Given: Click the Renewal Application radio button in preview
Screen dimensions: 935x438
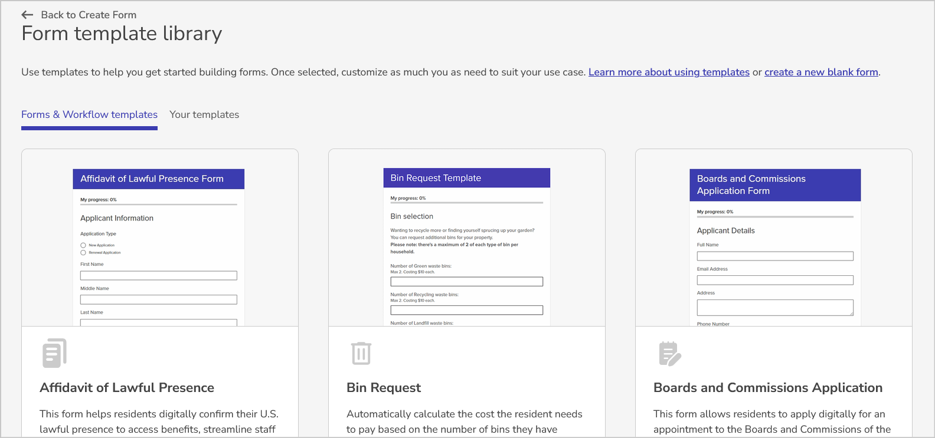Looking at the screenshot, I should 83,252.
